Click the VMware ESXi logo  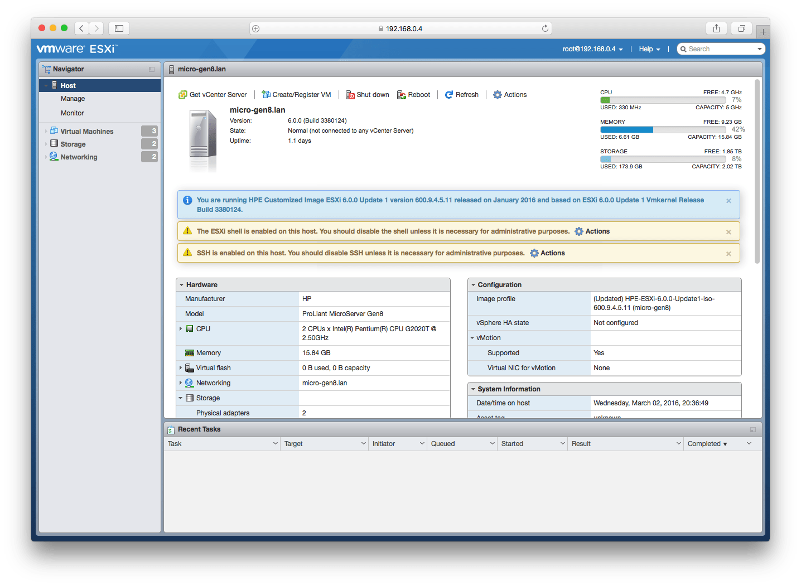pyautogui.click(x=77, y=49)
